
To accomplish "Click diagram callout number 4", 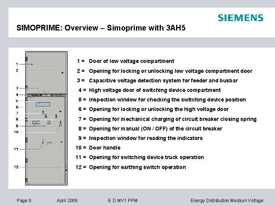I will 17,95.
